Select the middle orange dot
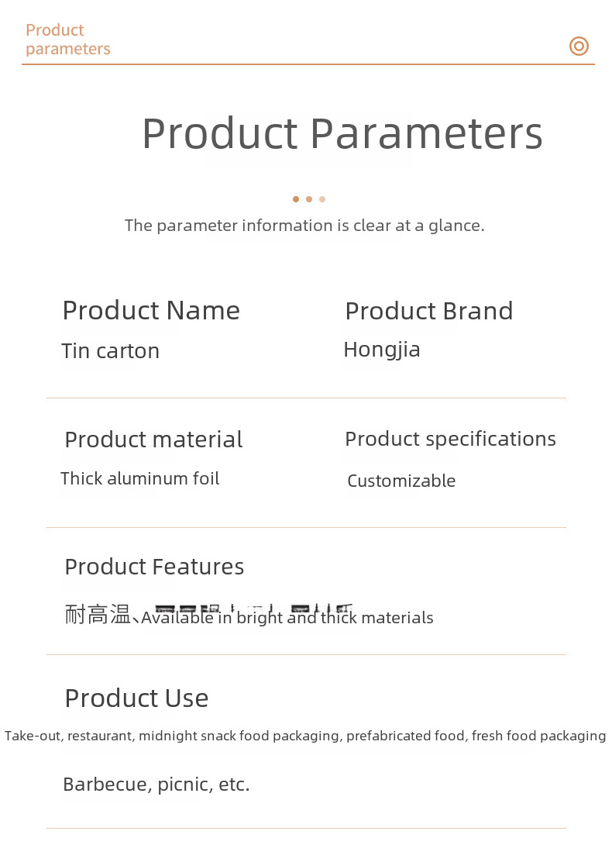612x845 pixels. tap(309, 199)
